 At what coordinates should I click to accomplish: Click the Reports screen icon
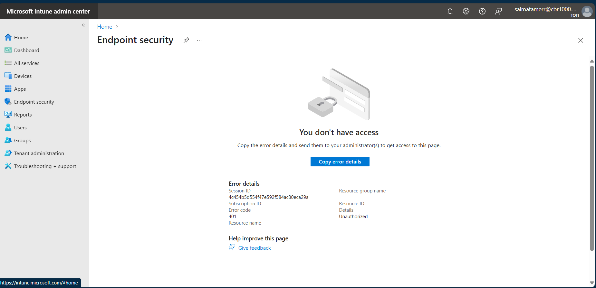[8, 115]
